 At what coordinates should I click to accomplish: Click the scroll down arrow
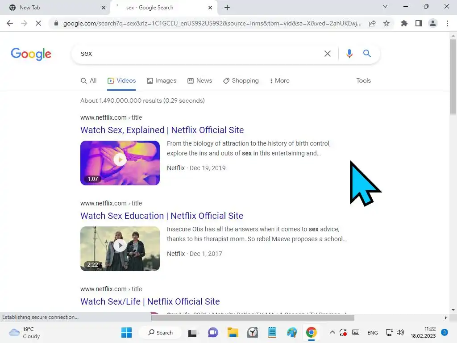coord(453,310)
